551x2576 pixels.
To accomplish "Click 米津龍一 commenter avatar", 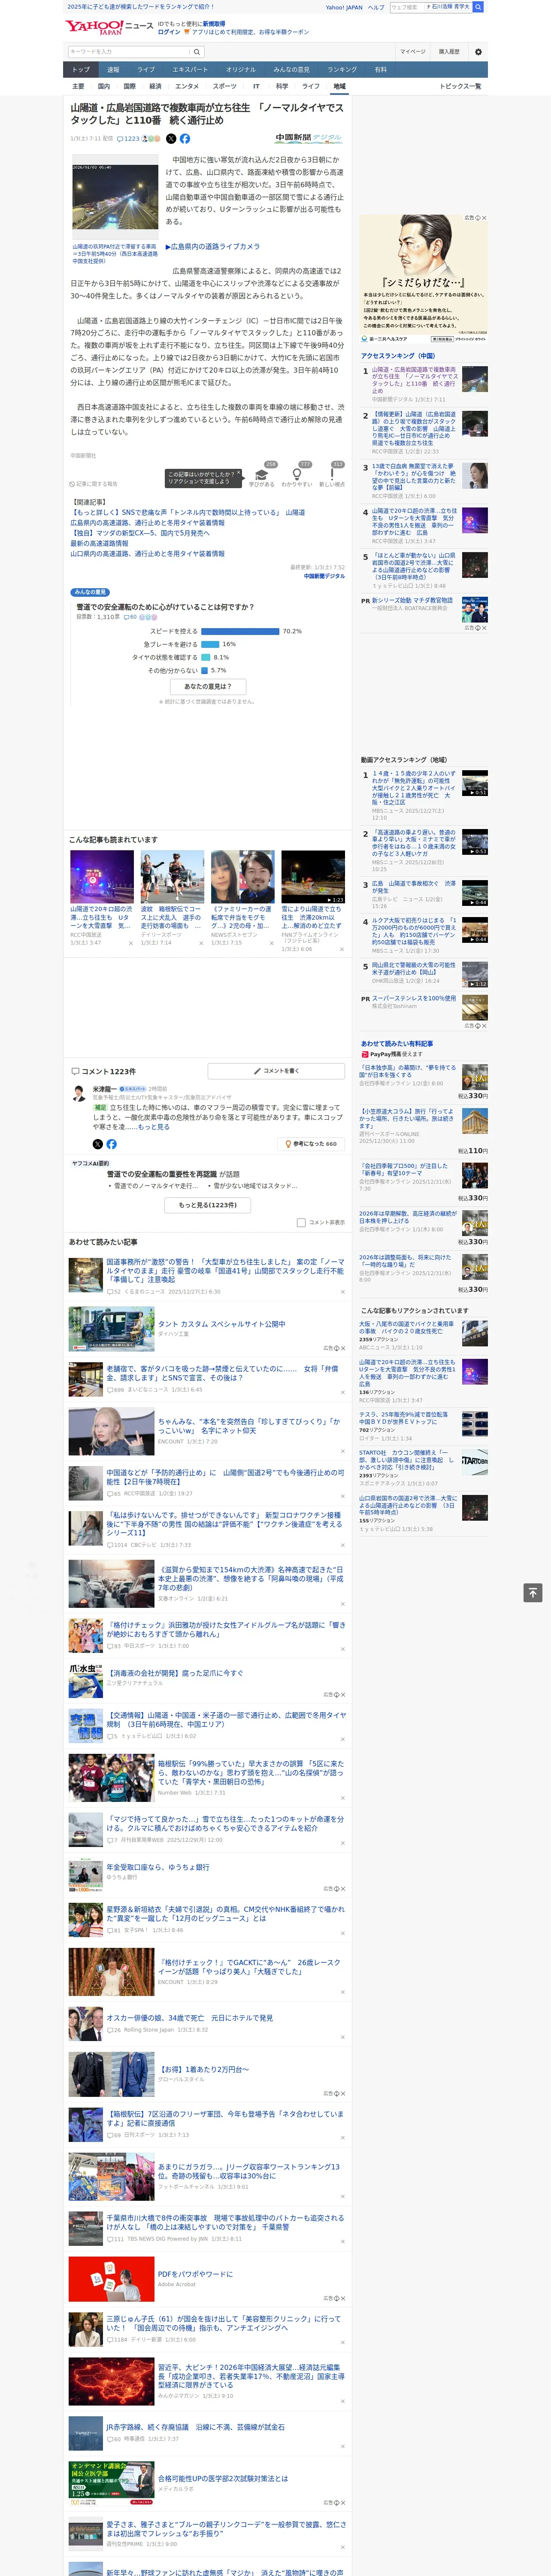I will [79, 1094].
